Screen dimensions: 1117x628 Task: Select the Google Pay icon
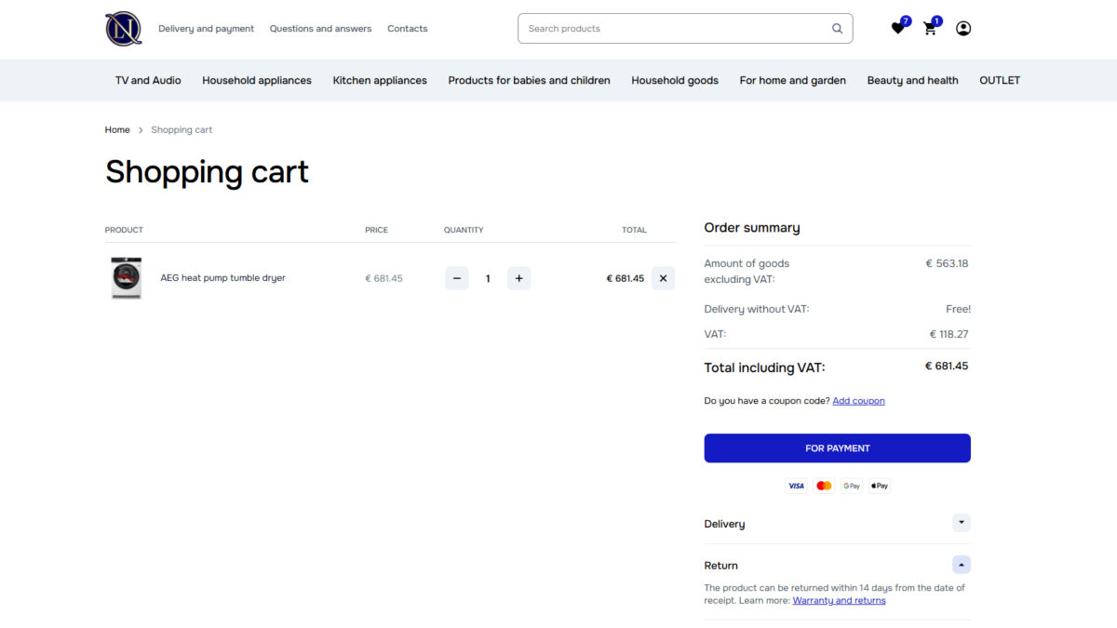pyautogui.click(x=852, y=486)
